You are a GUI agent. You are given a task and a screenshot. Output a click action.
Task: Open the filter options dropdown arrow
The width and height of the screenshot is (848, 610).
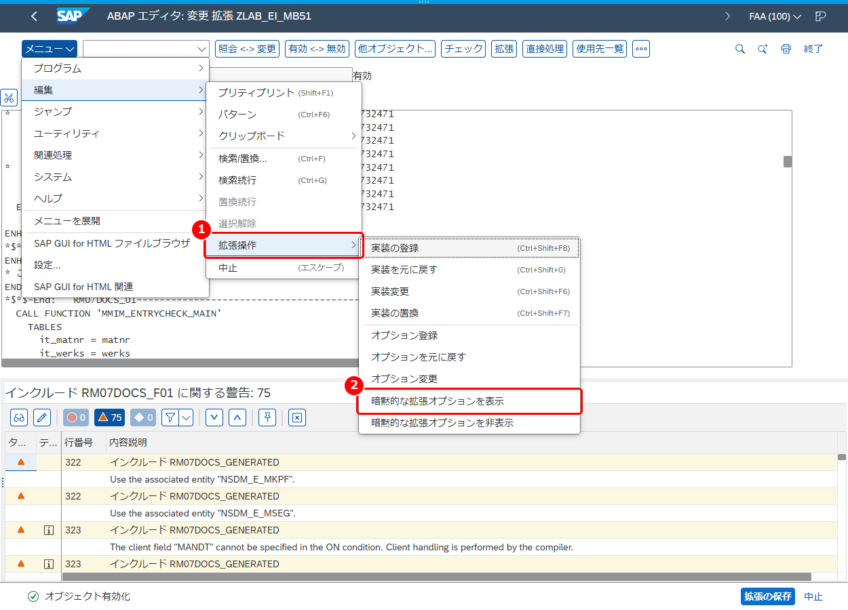186,418
